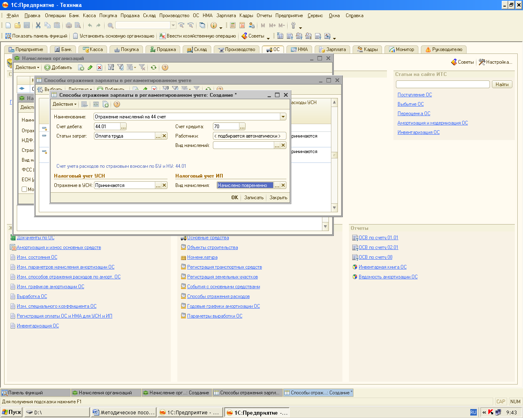Click copy-new icon in Создание dialog toolbar
Viewport: 523px width, 418px height.
(105, 104)
